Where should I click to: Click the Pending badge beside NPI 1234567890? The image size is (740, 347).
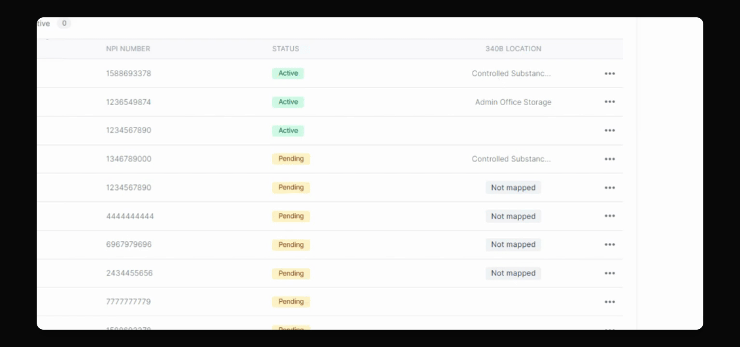[291, 187]
